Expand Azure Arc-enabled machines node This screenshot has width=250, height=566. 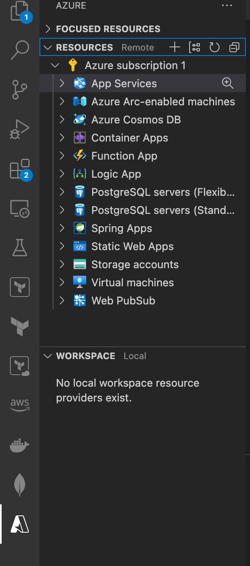click(x=62, y=102)
